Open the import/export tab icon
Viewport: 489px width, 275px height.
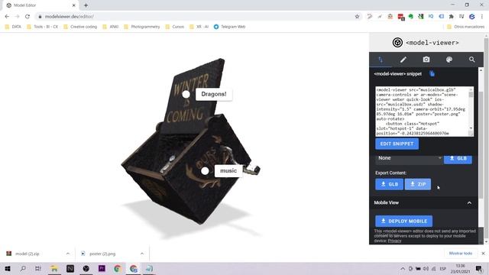pos(381,60)
